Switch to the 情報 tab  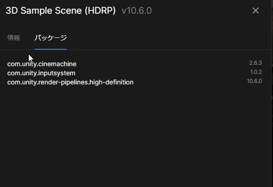(x=14, y=38)
